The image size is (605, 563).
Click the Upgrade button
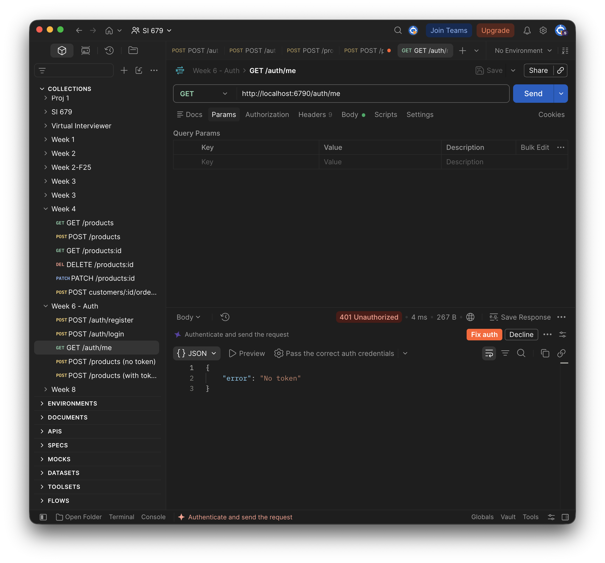[495, 30]
